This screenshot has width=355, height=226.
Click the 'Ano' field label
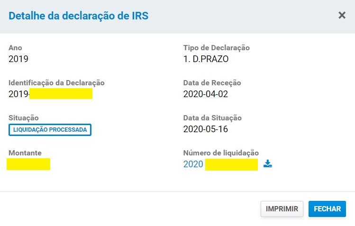(15, 48)
